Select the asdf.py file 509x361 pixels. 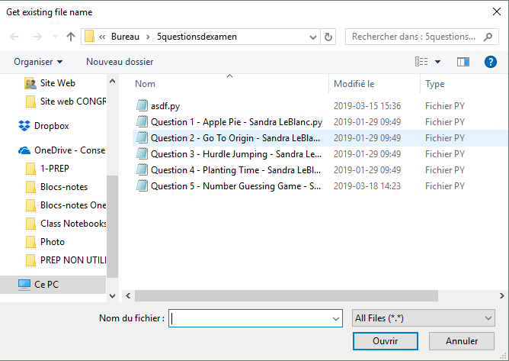tap(165, 106)
